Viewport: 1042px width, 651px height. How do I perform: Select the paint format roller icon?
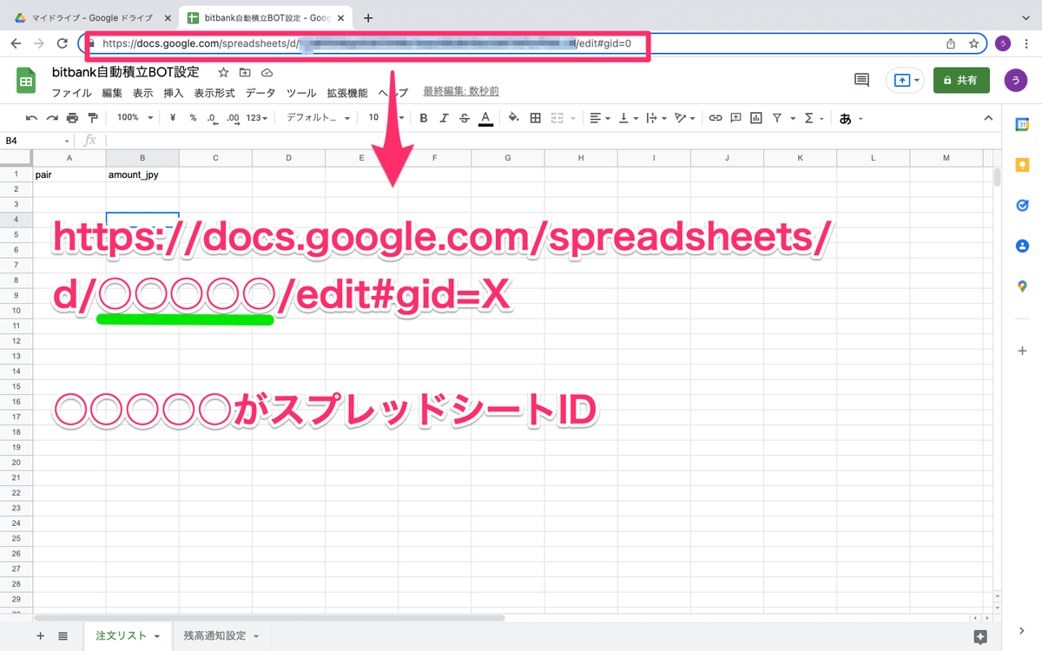pyautogui.click(x=93, y=118)
